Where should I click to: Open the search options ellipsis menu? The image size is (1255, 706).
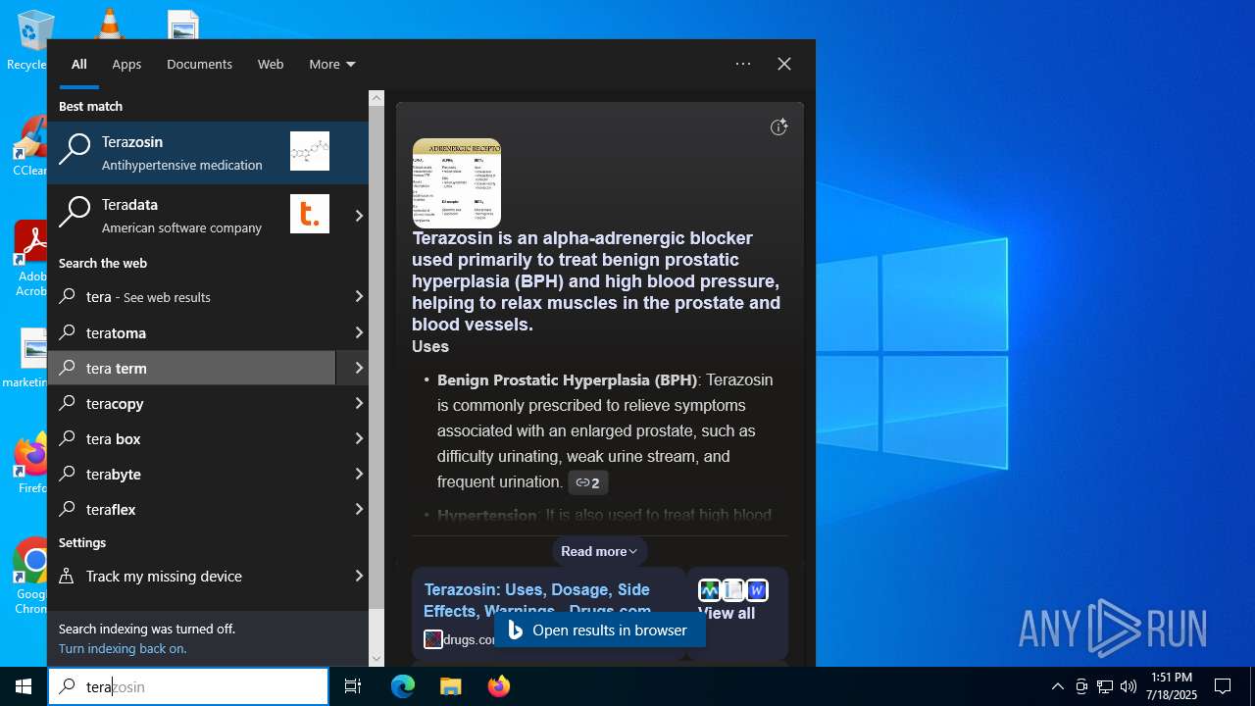pyautogui.click(x=743, y=64)
